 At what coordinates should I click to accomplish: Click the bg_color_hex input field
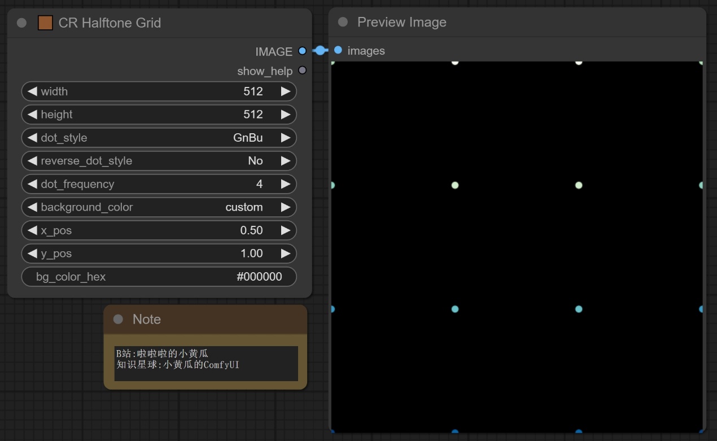[x=159, y=277]
